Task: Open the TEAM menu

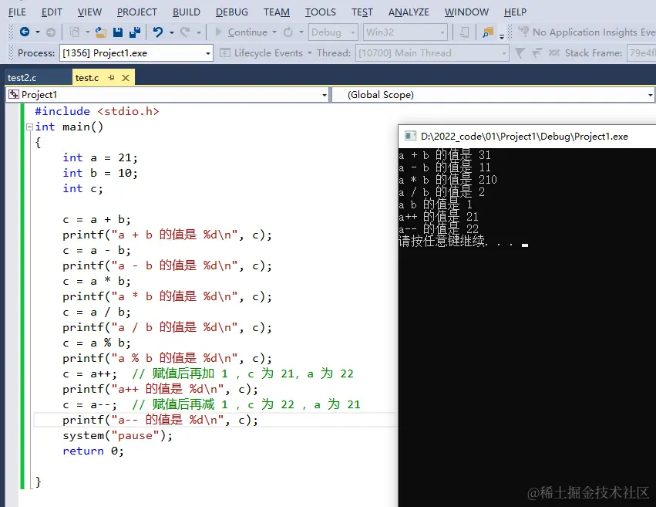Action: point(277,12)
